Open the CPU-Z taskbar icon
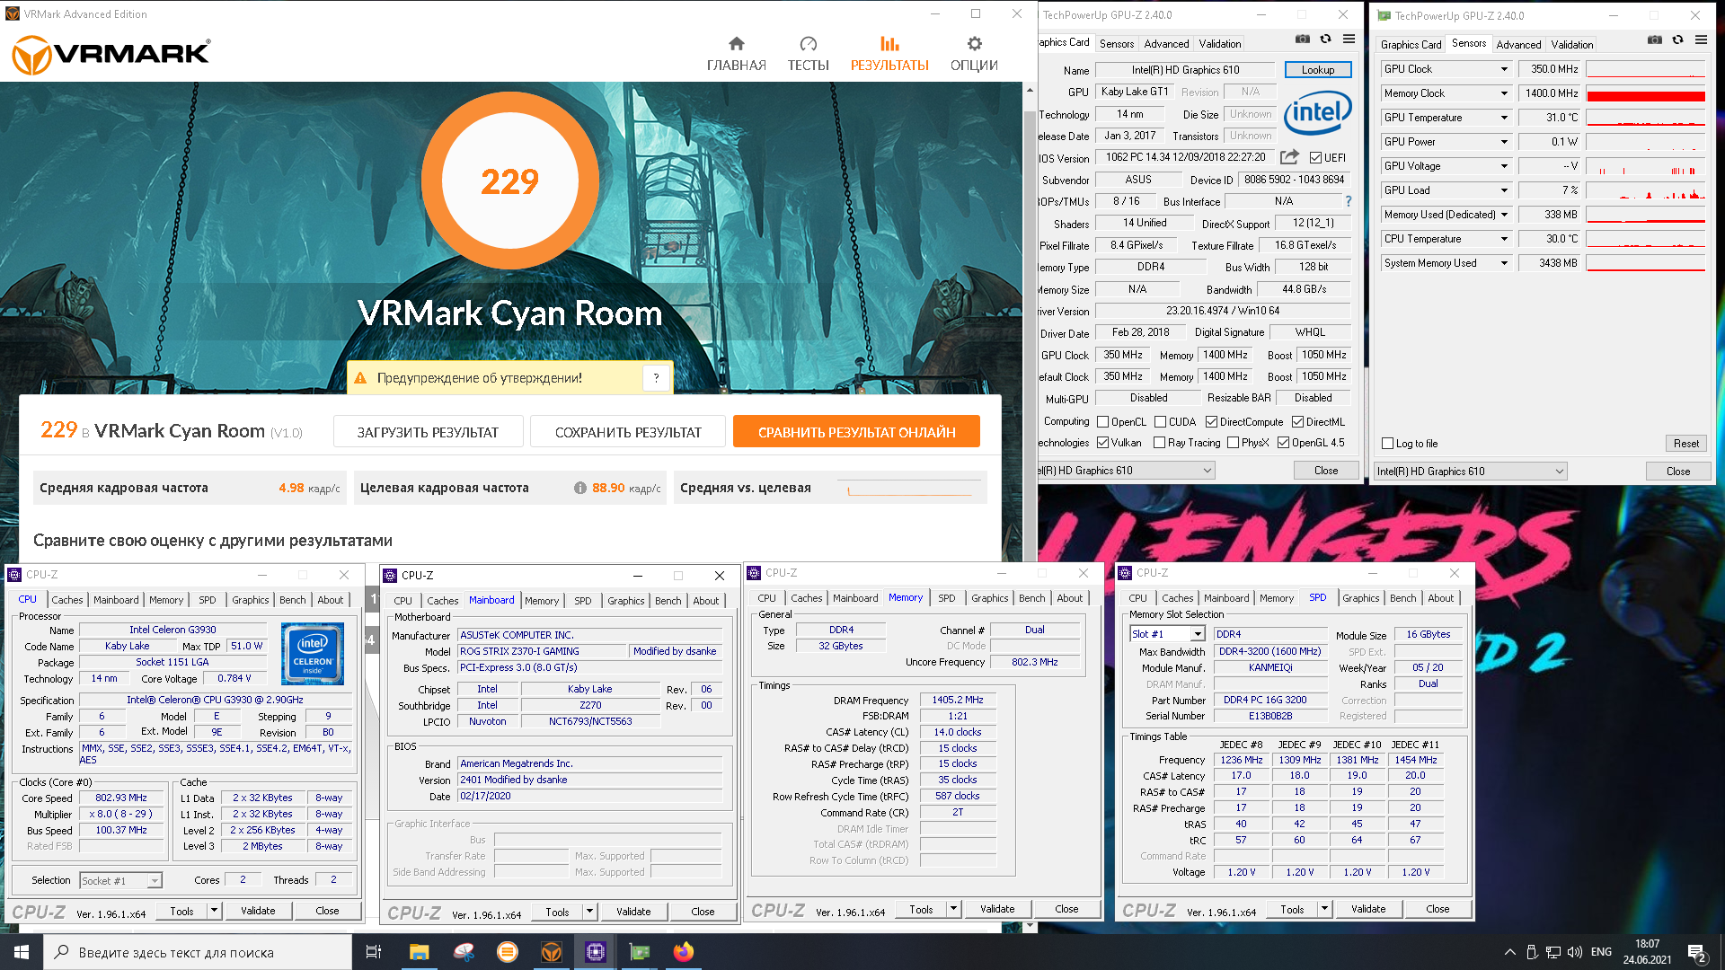 click(x=595, y=952)
